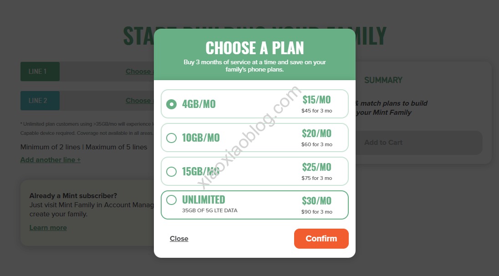Click the $30/MO price on the Unlimited plan
The height and width of the screenshot is (276, 499).
[x=316, y=201]
